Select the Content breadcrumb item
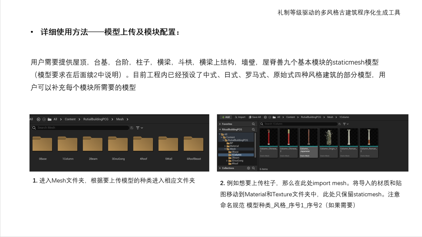The height and width of the screenshot is (237, 422). [290, 117]
